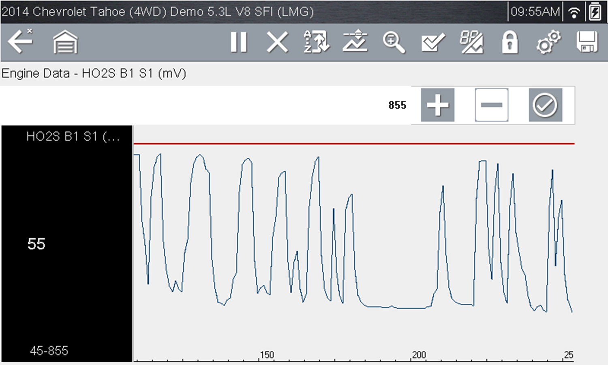Switch the PID/graph view icon
The image size is (608, 365).
471,42
